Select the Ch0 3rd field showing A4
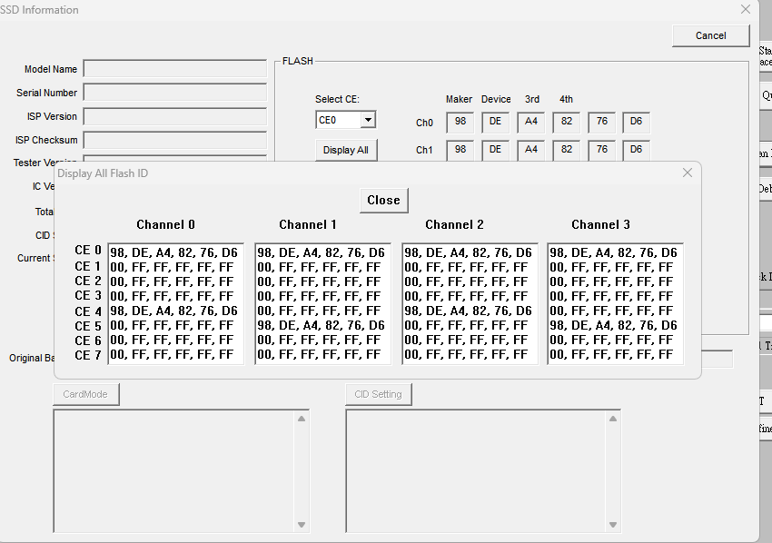772x543 pixels. (530, 122)
